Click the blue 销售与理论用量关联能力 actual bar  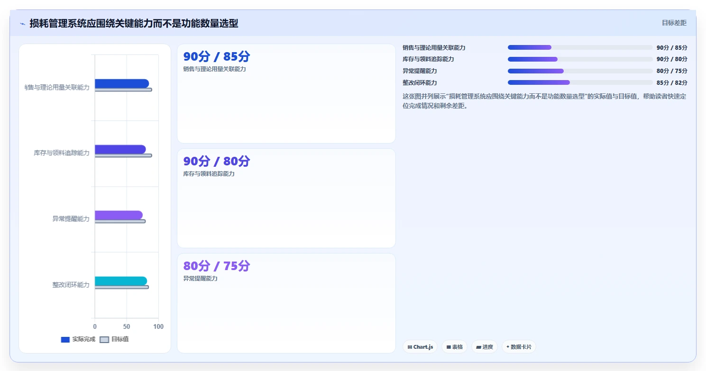point(122,83)
